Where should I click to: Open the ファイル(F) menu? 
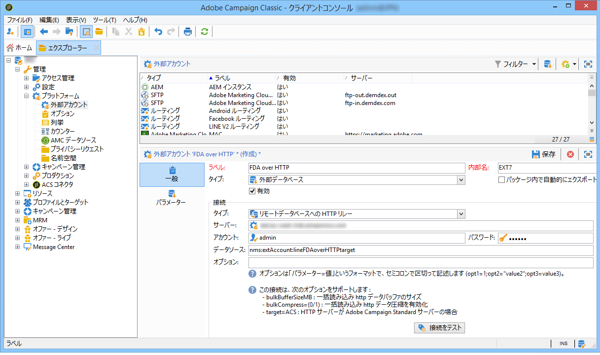point(20,20)
